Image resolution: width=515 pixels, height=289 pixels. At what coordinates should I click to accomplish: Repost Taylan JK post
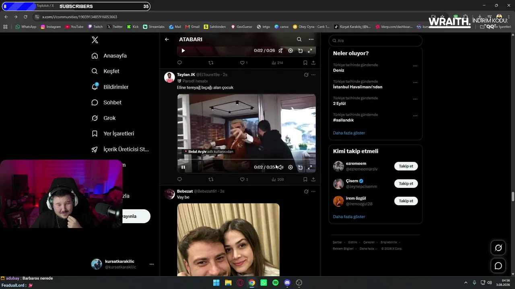click(211, 179)
